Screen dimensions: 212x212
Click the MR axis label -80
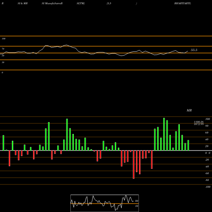(x=207, y=180)
